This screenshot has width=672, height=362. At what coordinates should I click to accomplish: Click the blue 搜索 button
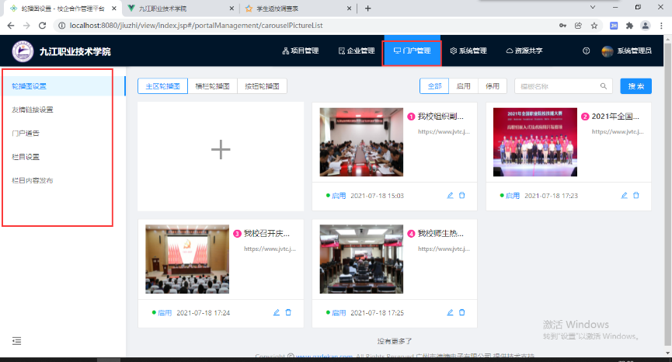[x=635, y=86]
